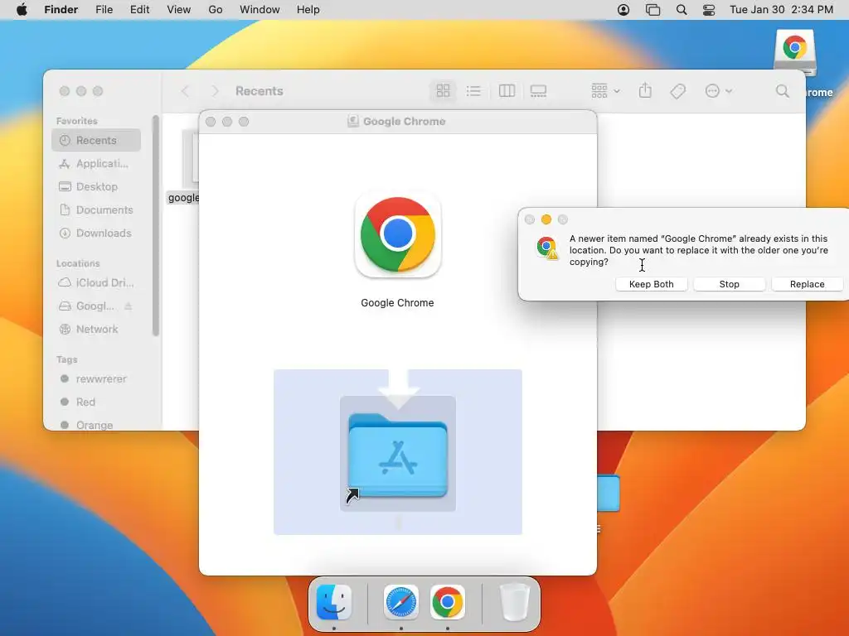This screenshot has height=636, width=849.
Task: Switch Finder to column view
Action: (x=507, y=91)
